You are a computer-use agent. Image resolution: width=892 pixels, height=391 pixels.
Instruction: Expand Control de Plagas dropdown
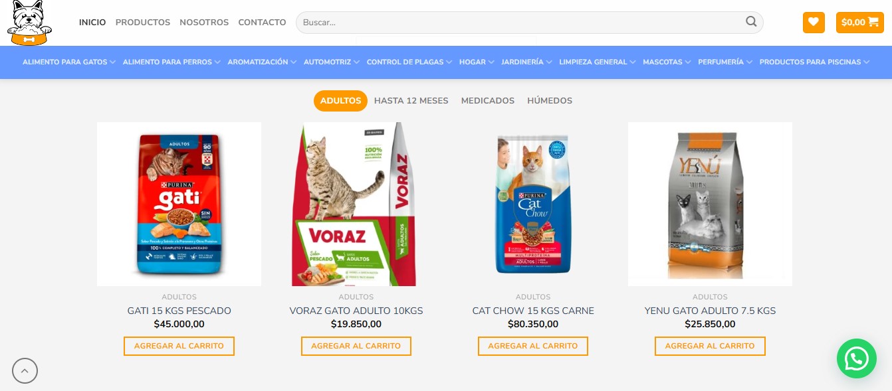pyautogui.click(x=409, y=62)
